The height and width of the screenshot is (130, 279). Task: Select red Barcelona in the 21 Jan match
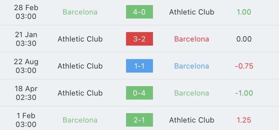point(192,39)
